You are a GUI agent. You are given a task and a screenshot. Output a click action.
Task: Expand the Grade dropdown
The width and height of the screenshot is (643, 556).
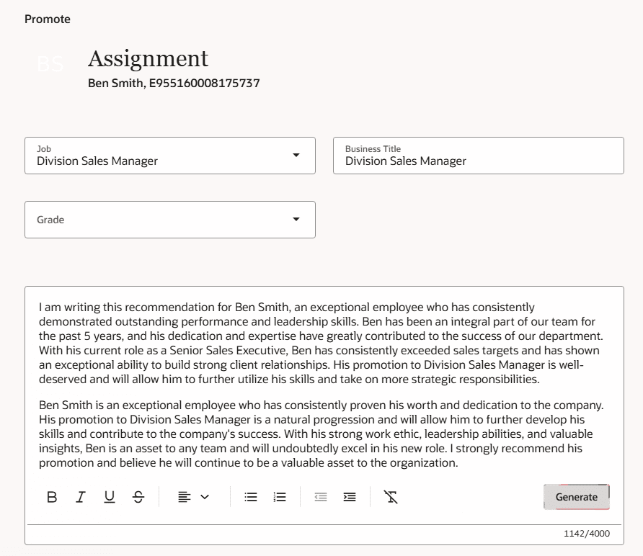tap(296, 220)
